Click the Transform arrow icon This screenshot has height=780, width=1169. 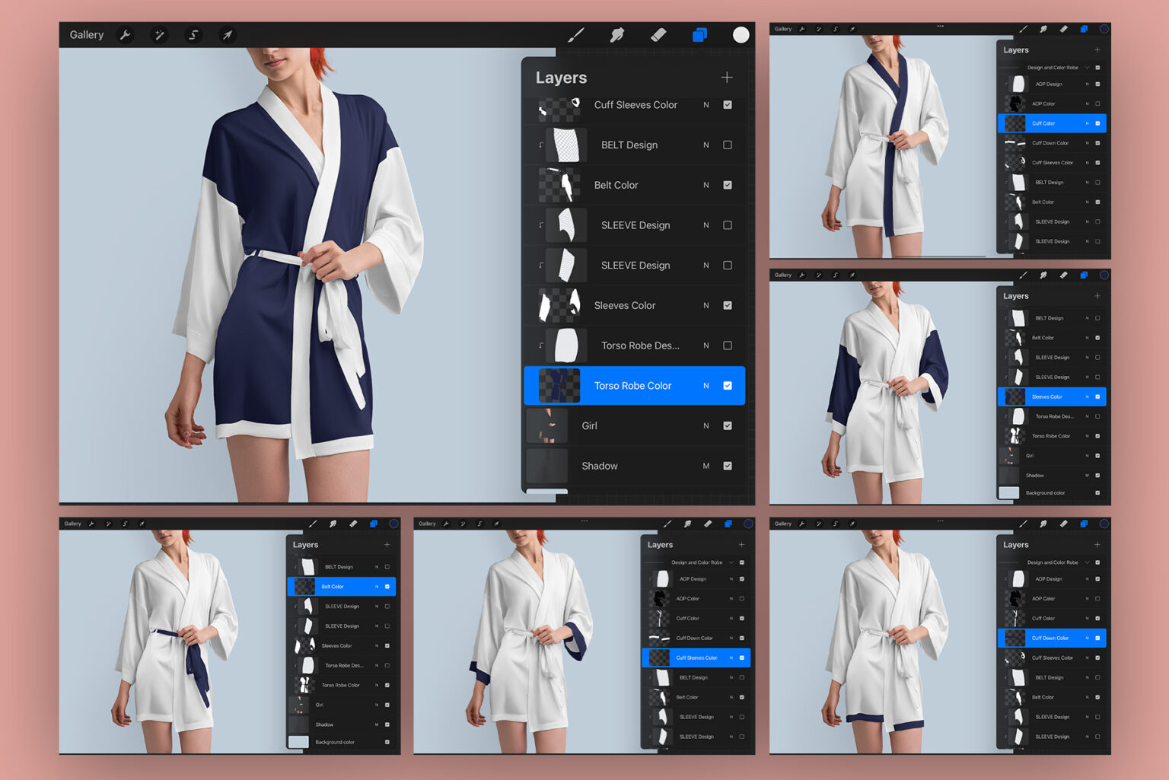coord(227,34)
